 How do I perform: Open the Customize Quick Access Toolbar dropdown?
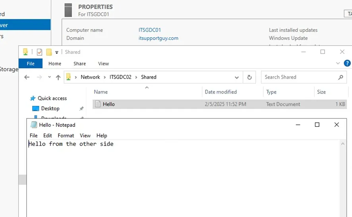point(57,52)
